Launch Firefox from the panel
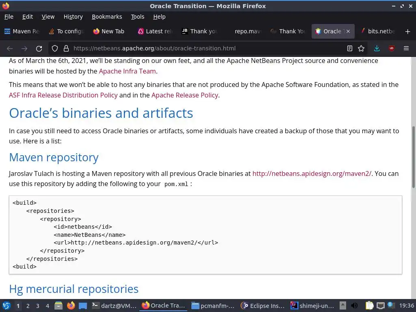416x312 pixels. coord(71,305)
